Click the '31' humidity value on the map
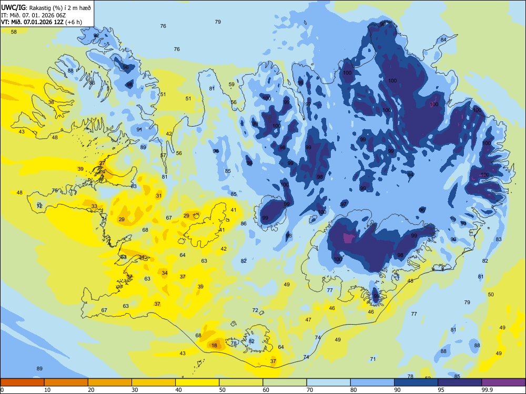Image resolution: width=526 pixels, height=394 pixels. [x=159, y=195]
